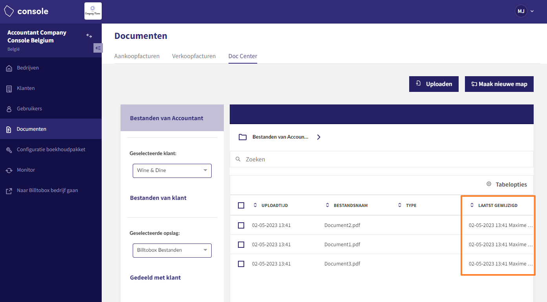Click the MJ user avatar
This screenshot has height=302, width=547.
point(521,11)
